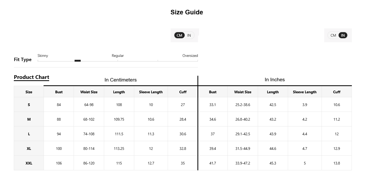The height and width of the screenshot is (186, 367).
Task: Select IN on the right unit toggle
Action: coord(343,35)
